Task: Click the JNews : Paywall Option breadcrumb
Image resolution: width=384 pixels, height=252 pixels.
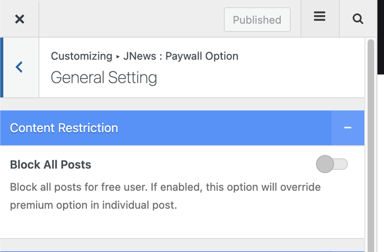Action: [x=181, y=56]
